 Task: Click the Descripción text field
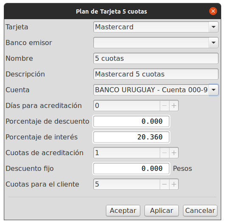click(x=156, y=74)
